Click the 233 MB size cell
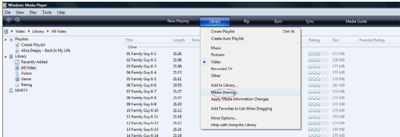 coord(338,117)
